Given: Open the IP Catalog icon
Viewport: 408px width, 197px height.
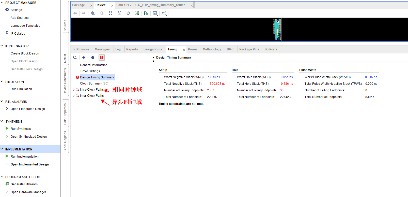Looking at the screenshot, I should (7, 33).
